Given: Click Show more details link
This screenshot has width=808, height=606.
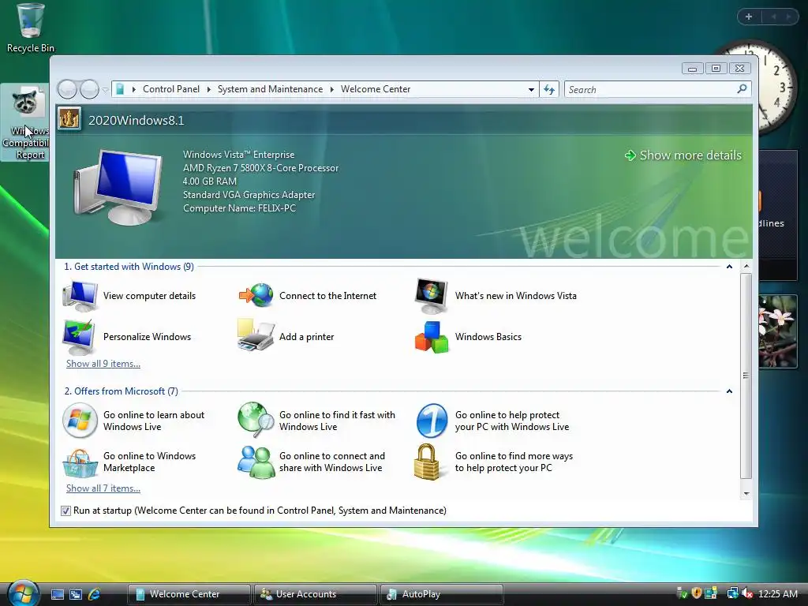Looking at the screenshot, I should (683, 155).
